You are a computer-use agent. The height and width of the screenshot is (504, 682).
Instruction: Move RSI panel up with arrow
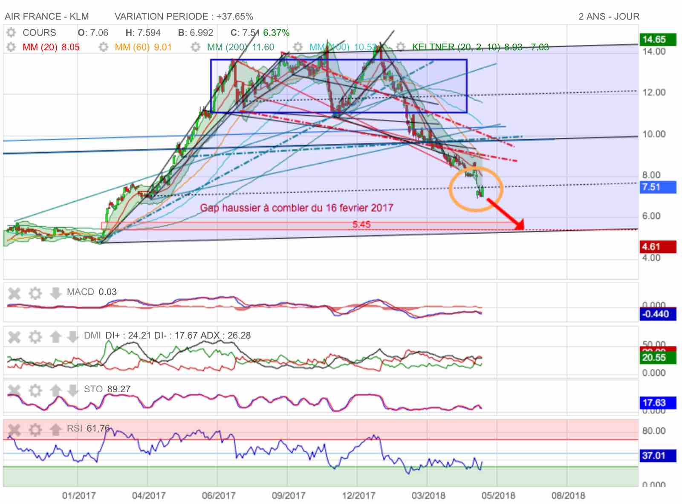click(55, 429)
